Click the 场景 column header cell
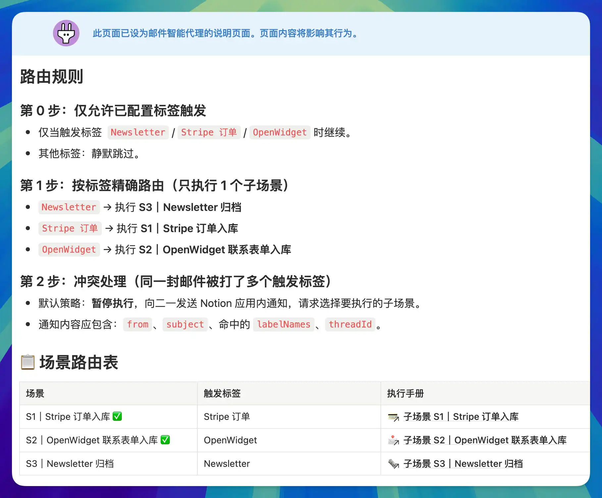The height and width of the screenshot is (498, 602). pos(35,393)
